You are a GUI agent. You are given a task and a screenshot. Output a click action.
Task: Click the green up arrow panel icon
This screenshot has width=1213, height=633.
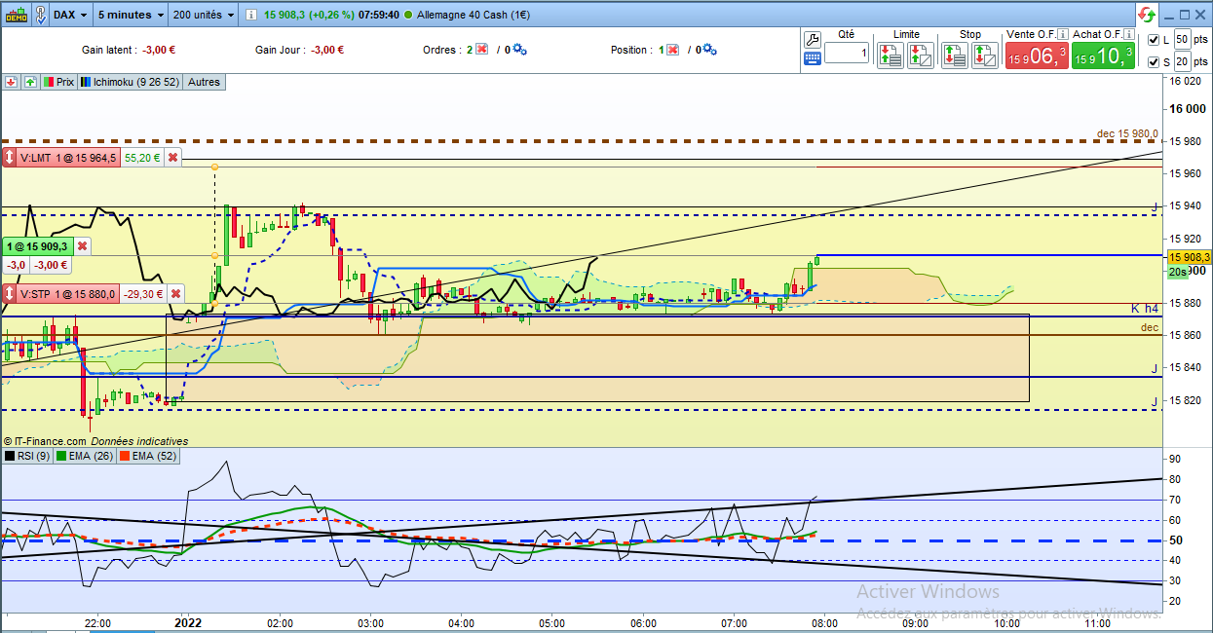tap(29, 83)
